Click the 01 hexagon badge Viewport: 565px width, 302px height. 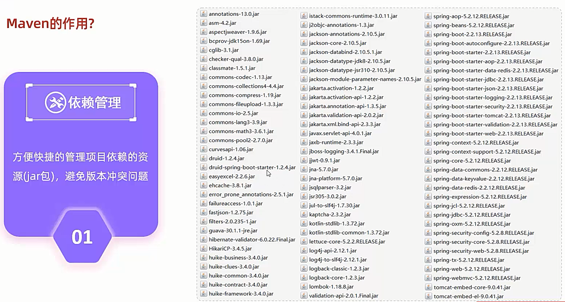click(x=82, y=237)
